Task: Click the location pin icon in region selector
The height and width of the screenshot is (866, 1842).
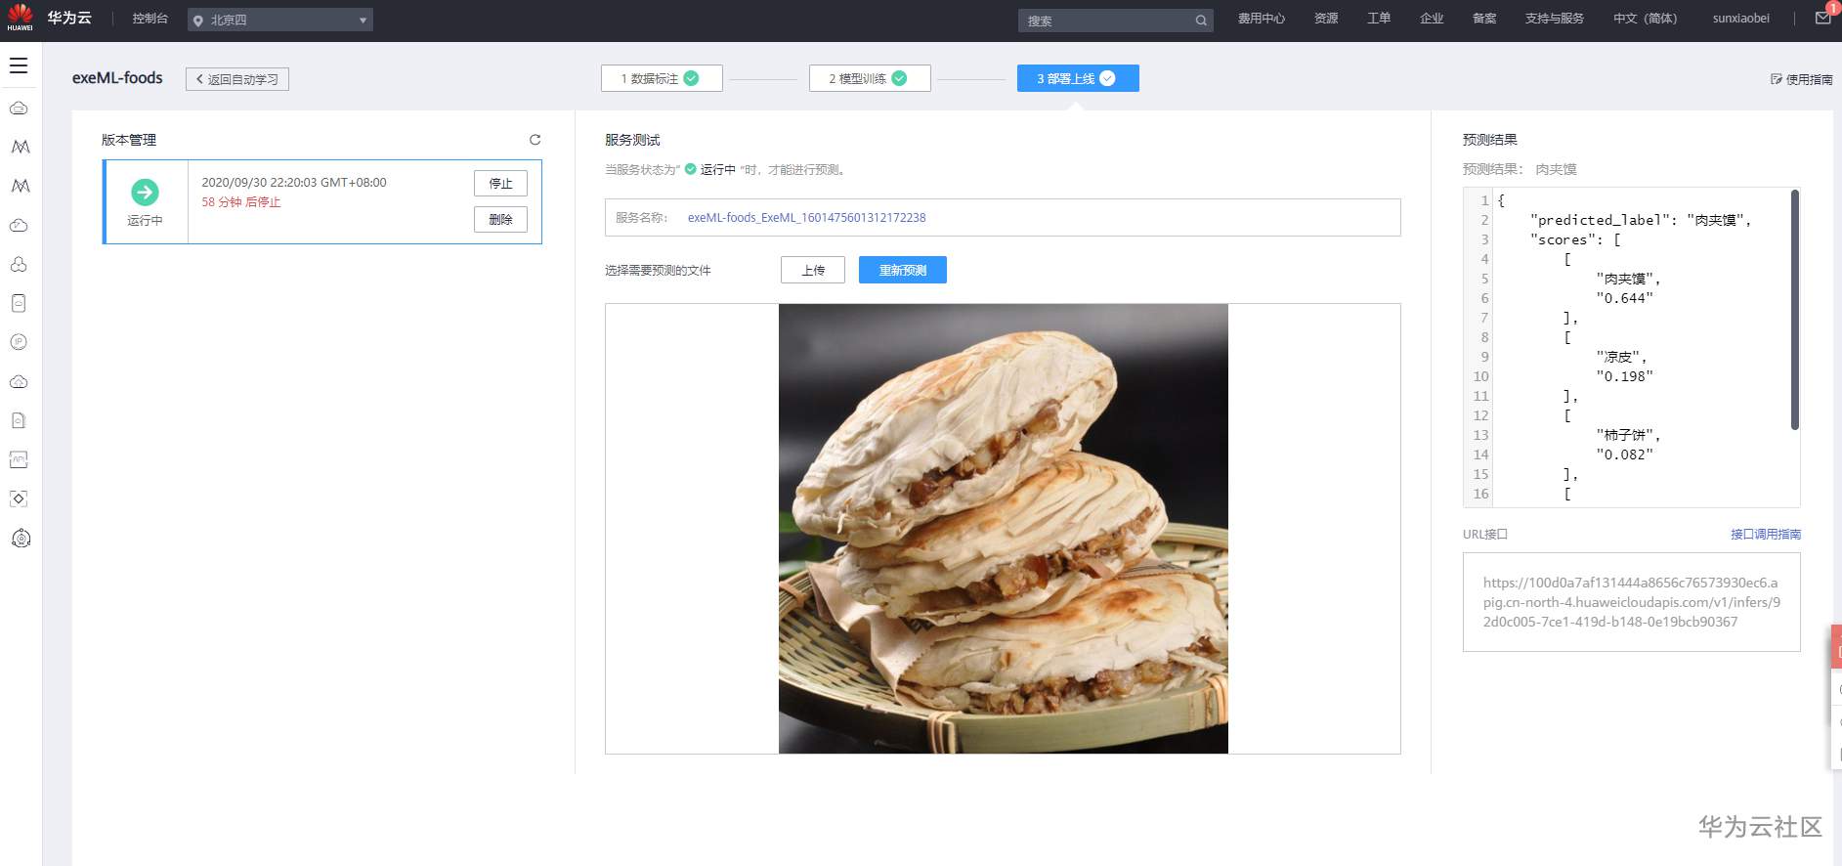Action: pos(198,21)
